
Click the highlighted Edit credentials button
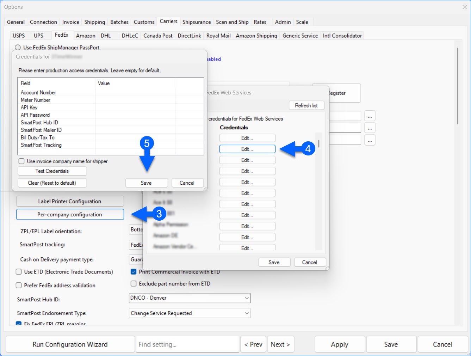(247, 149)
